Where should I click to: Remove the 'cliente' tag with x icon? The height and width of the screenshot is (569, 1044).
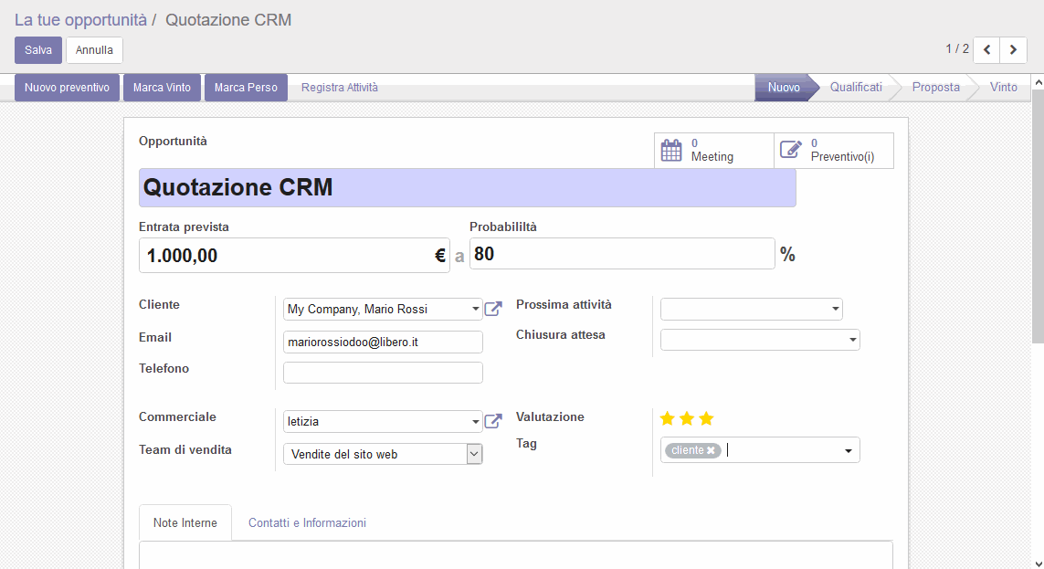[711, 450]
